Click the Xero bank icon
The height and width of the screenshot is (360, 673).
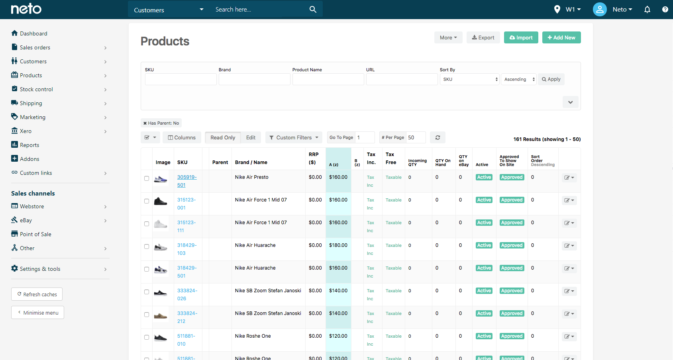[x=15, y=131]
